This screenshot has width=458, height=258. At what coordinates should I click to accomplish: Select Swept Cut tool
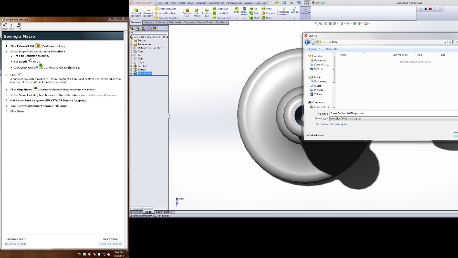220,9
